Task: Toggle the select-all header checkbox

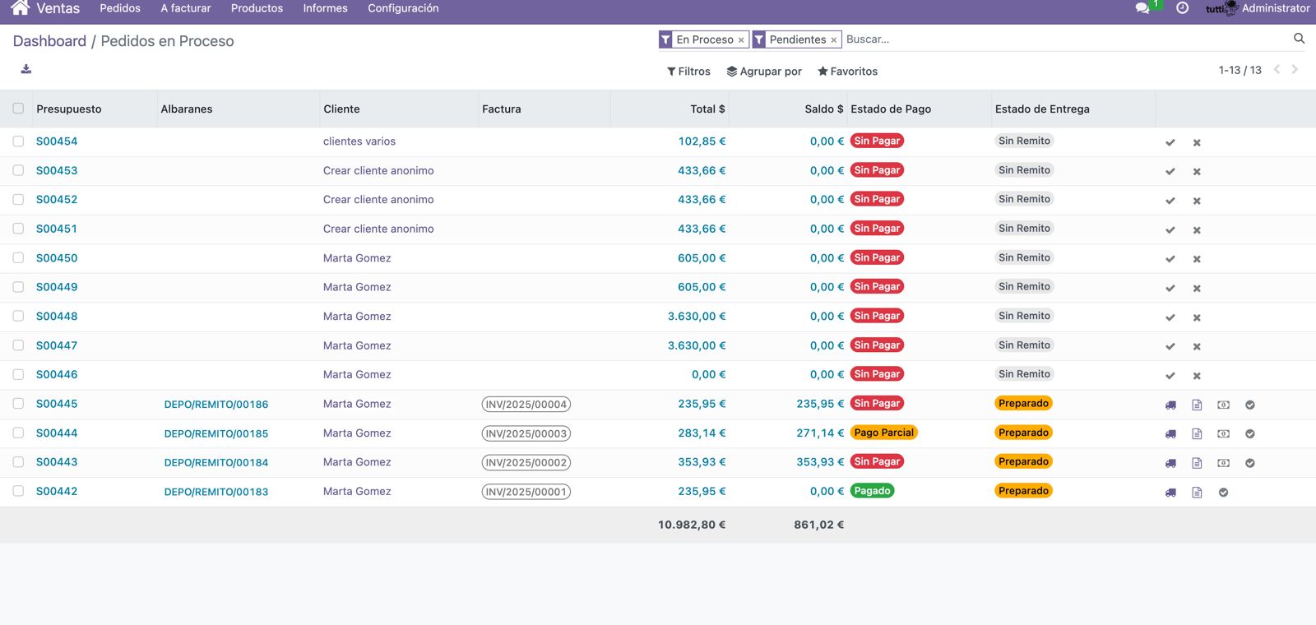Action: 18,109
